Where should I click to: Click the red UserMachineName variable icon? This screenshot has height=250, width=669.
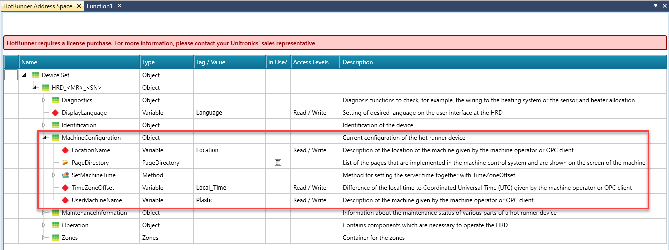(x=65, y=200)
